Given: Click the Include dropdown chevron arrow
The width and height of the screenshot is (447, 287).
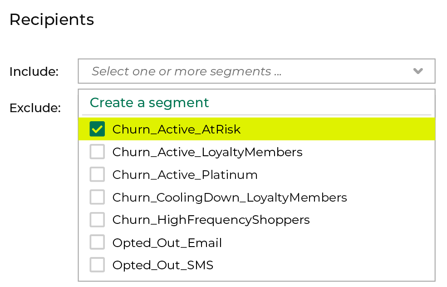Looking at the screenshot, I should (x=418, y=71).
